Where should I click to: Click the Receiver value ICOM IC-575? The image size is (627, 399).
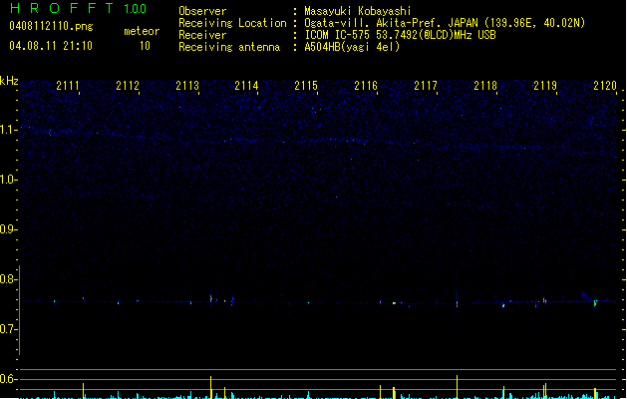(338, 35)
